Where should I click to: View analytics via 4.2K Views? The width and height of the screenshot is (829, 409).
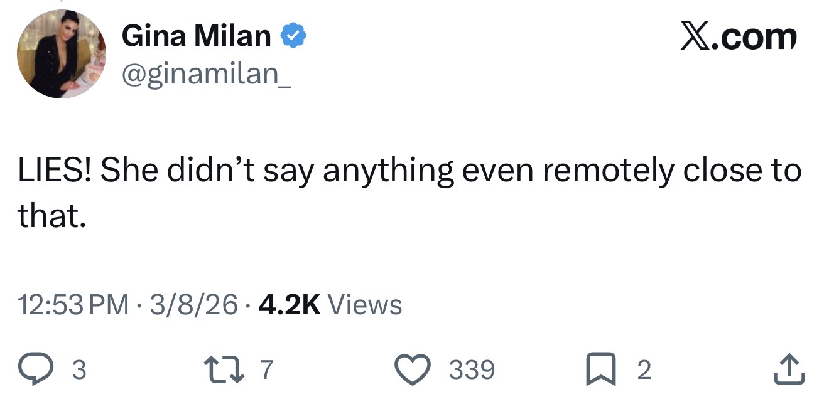(330, 305)
